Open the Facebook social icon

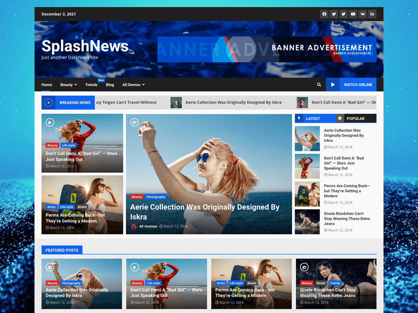(324, 14)
